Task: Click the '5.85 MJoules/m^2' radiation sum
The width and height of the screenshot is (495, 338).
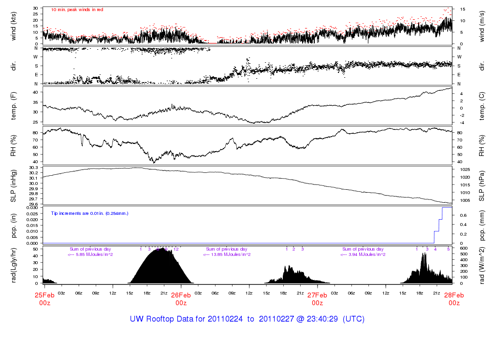Action: coord(94,254)
